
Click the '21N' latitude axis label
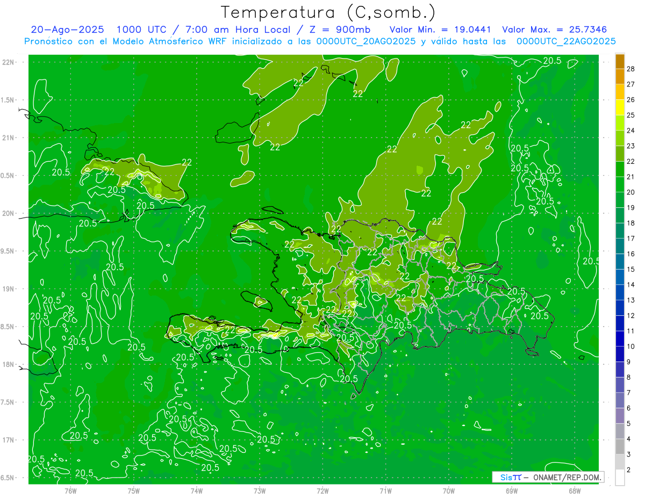tap(9, 138)
